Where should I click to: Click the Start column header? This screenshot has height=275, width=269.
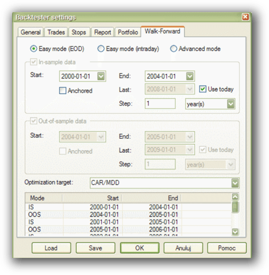[x=92, y=198]
